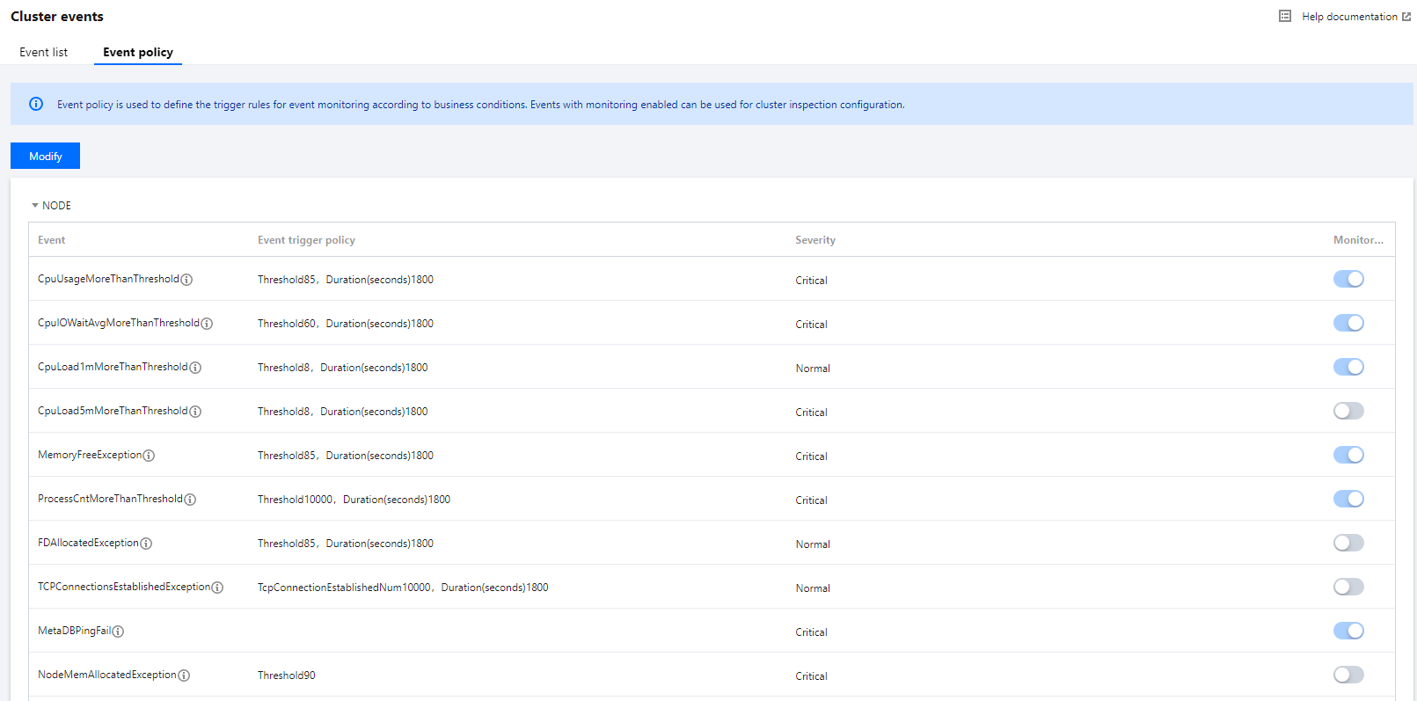Click info icon next to CpuUsageMoreThanThreshold
This screenshot has height=701, width=1417.
[186, 280]
